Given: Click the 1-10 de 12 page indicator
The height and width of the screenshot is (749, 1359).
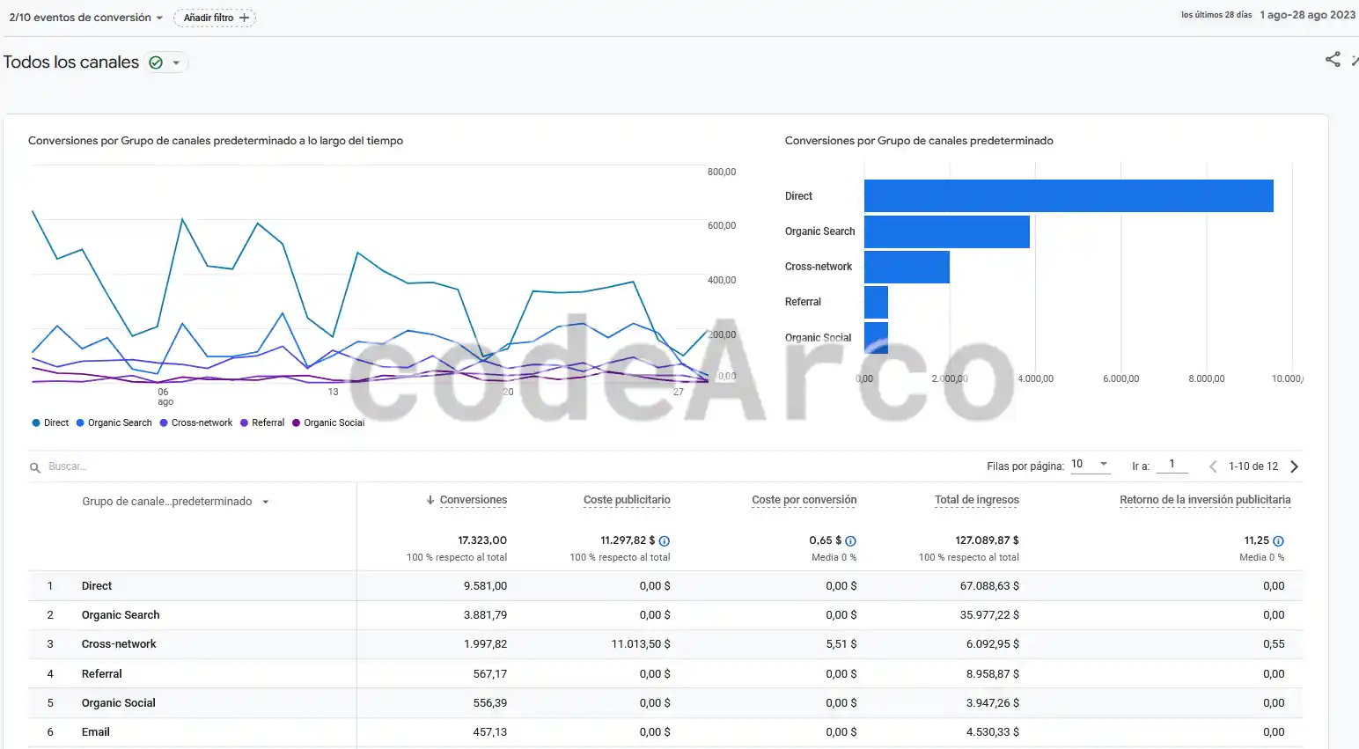Looking at the screenshot, I should (x=1253, y=466).
